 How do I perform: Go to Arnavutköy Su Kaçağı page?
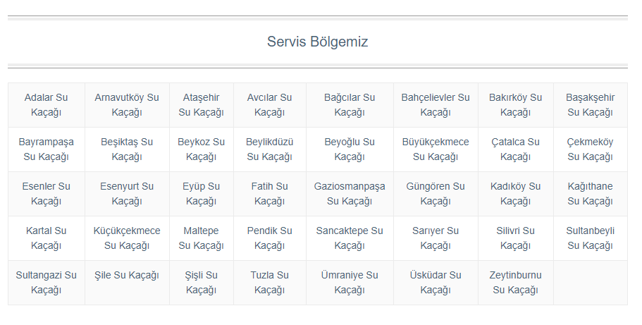coord(127,105)
